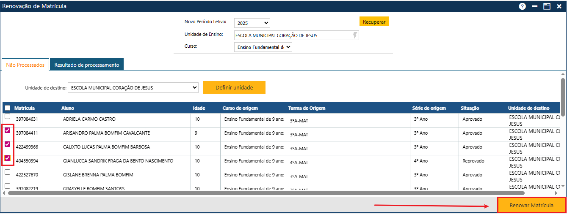Uncheck Calixto Lucas Palma Bomfim Barbosa row
The width and height of the screenshot is (567, 214).
click(x=7, y=144)
